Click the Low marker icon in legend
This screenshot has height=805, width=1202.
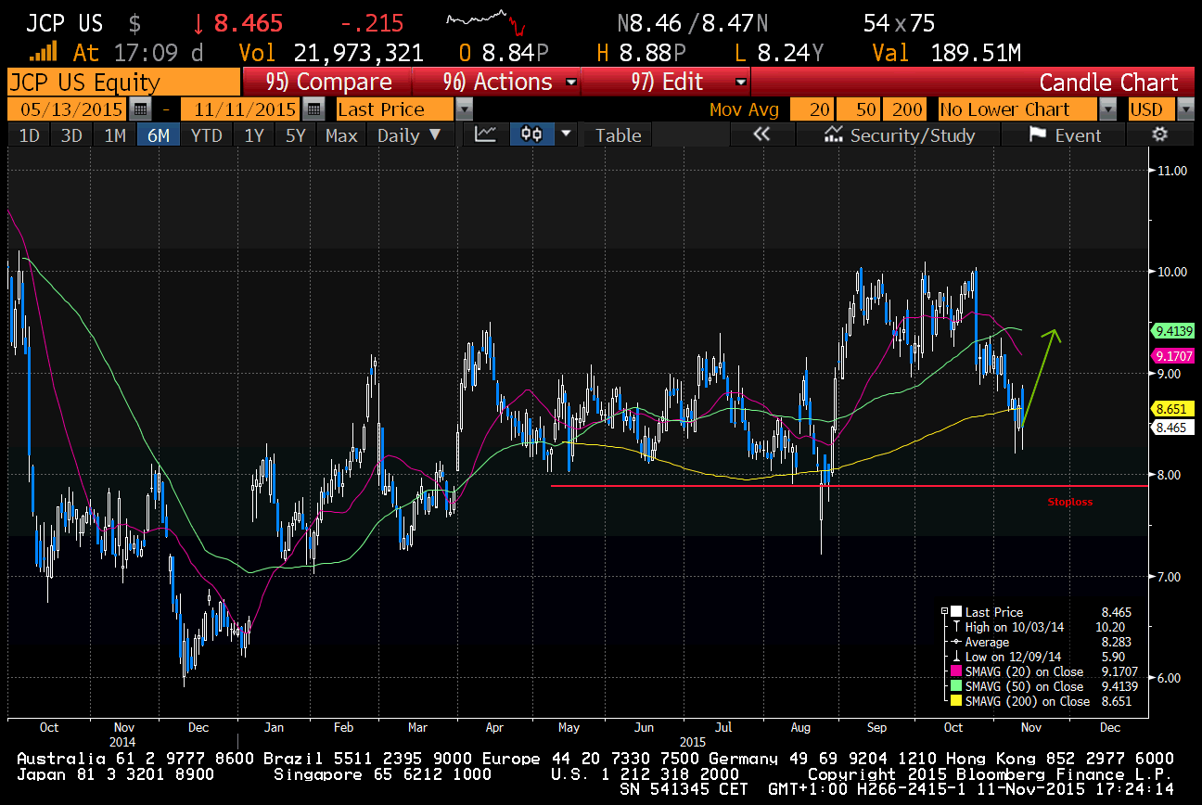957,657
